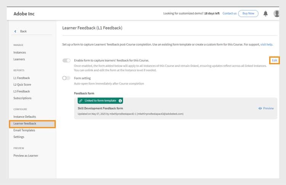Open Instances in the Manage section
Image resolution: width=286 pixels, height=185 pixels.
[19, 52]
